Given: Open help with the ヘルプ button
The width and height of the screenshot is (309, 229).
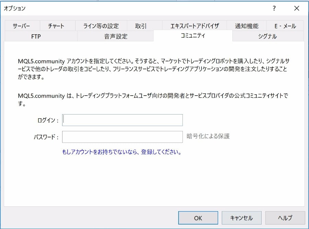Looking at the screenshot, I should tap(285, 218).
